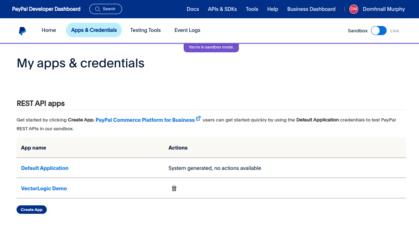Switch to the Testing Tools tab
The height and width of the screenshot is (231, 419).
145,30
